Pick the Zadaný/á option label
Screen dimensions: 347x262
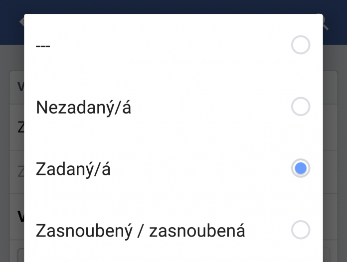(73, 169)
